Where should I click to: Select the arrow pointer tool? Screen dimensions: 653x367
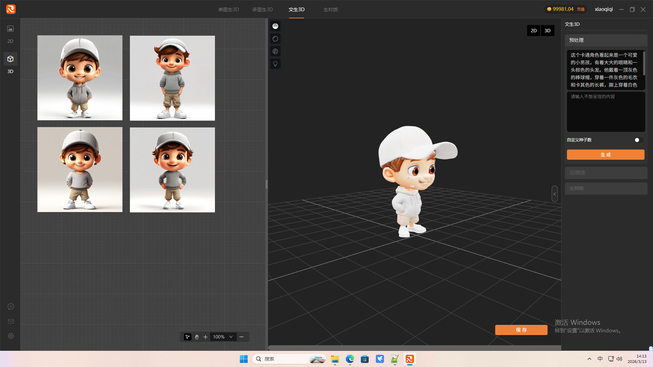[x=187, y=337]
